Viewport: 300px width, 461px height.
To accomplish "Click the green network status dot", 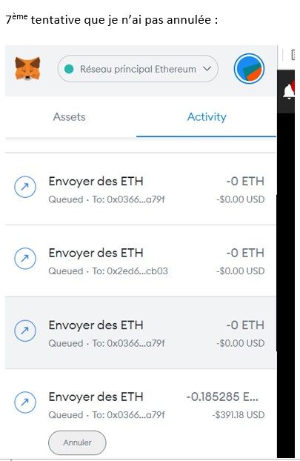I will pos(69,69).
